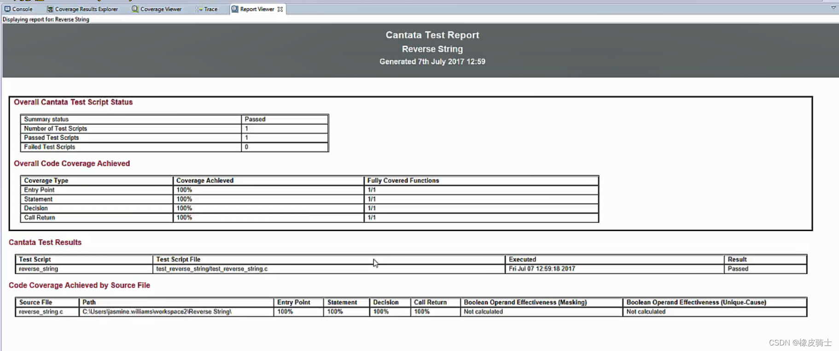
Task: Select the Report Viewer tab
Action: (x=257, y=9)
